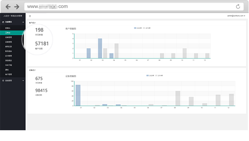Collapse the sidebar with the menu toggle icon

tap(30, 16)
